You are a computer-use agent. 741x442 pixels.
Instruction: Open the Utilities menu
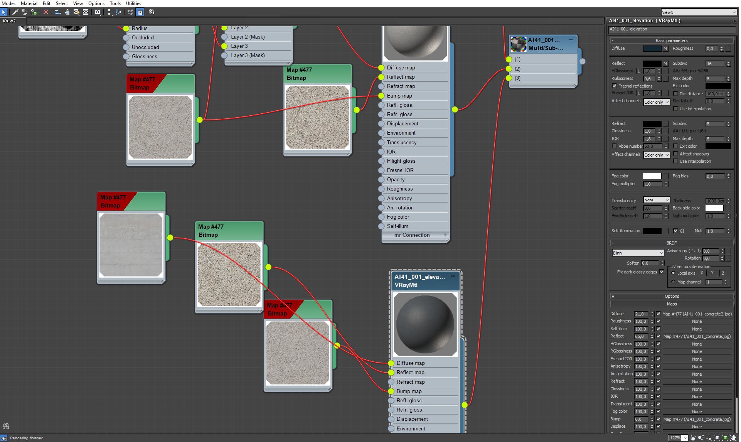(x=134, y=3)
